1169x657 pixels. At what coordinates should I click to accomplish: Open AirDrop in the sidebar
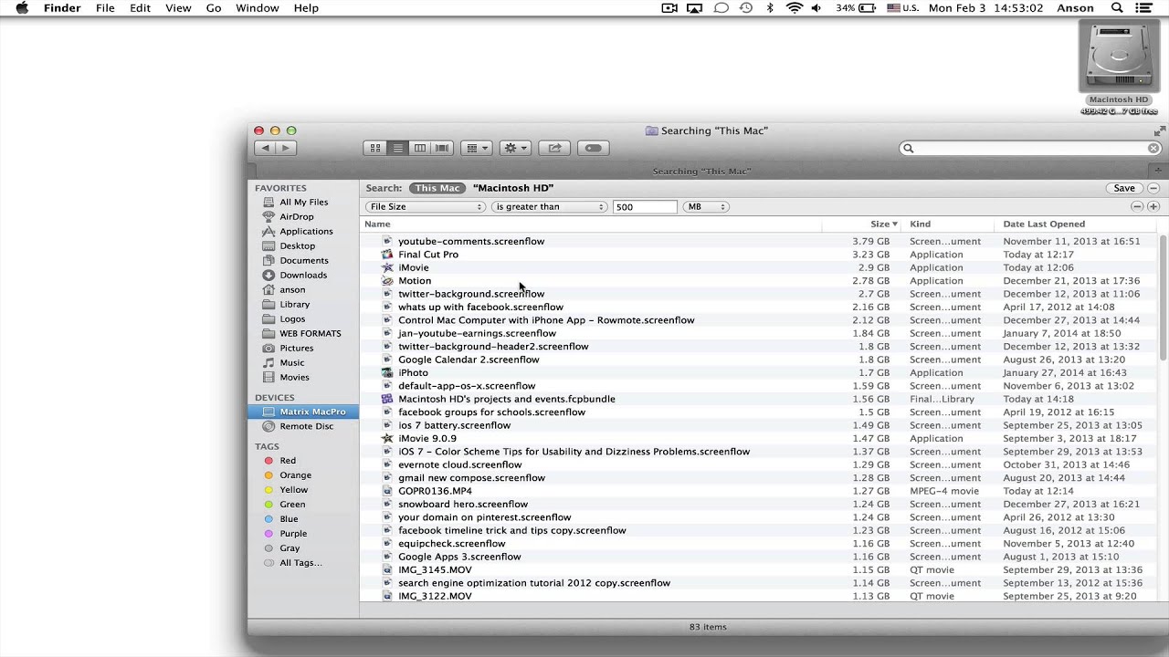click(296, 216)
